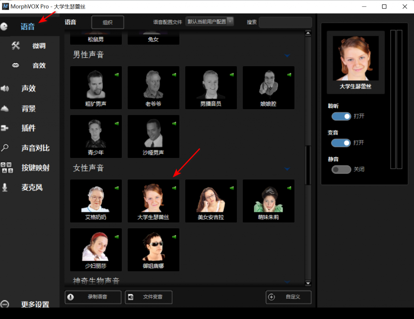Click the 自定义 customize button
Screen dimensions: 414x319
289,297
